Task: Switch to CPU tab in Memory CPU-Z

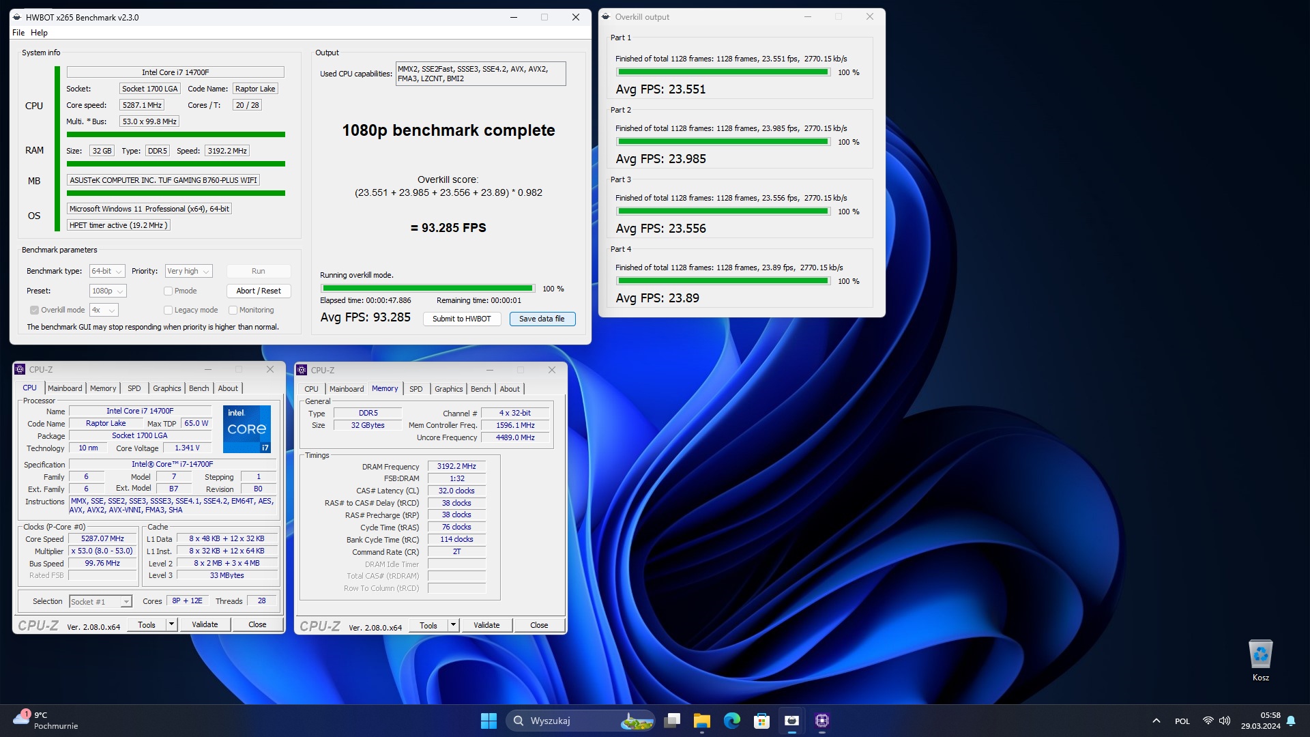Action: click(x=311, y=389)
